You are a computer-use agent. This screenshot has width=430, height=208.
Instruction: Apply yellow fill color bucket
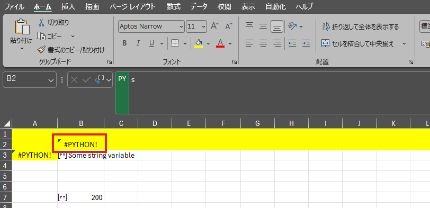coord(199,43)
